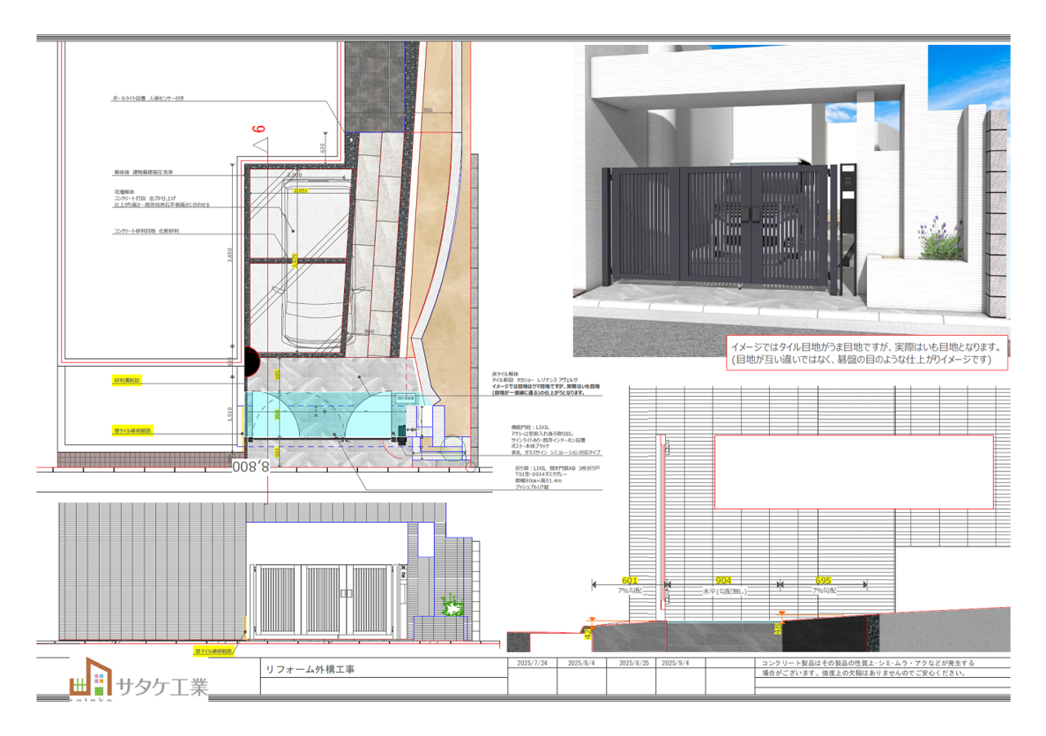Viewport: 1046px width, 736px height.
Task: Click the サタケ工業 company logo
Action: pyautogui.click(x=138, y=679)
